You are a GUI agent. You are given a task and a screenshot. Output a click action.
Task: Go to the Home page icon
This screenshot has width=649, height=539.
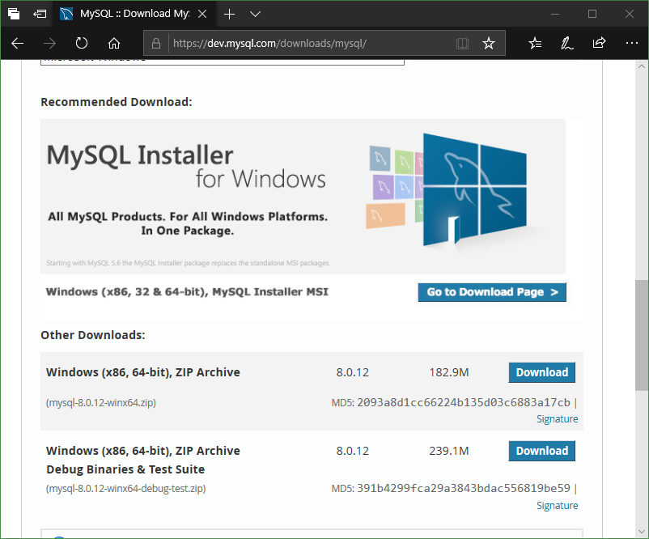point(114,43)
